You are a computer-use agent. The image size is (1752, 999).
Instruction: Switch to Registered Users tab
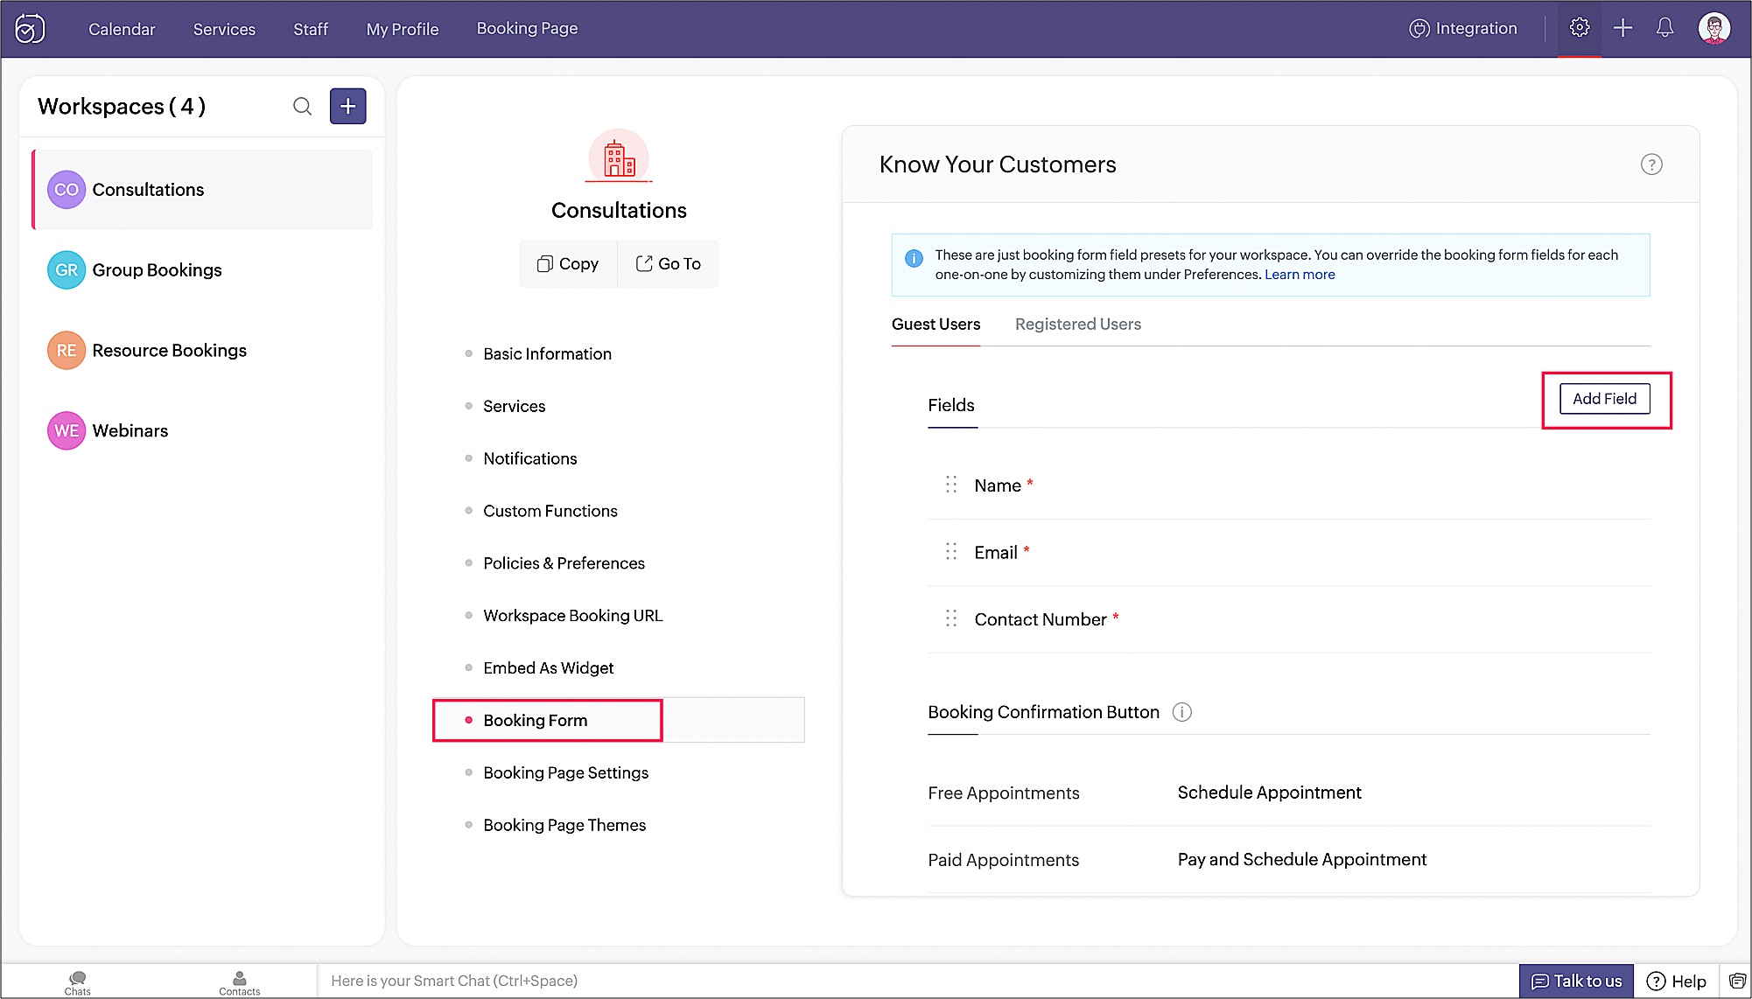1077,325
